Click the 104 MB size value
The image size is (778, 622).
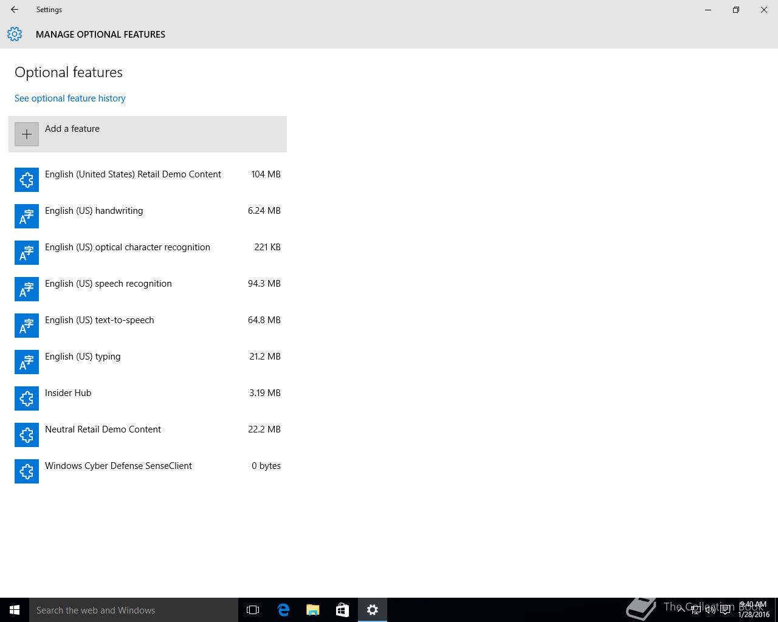click(266, 174)
